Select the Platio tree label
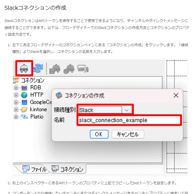This screenshot has height=194, width=196. 37,117
